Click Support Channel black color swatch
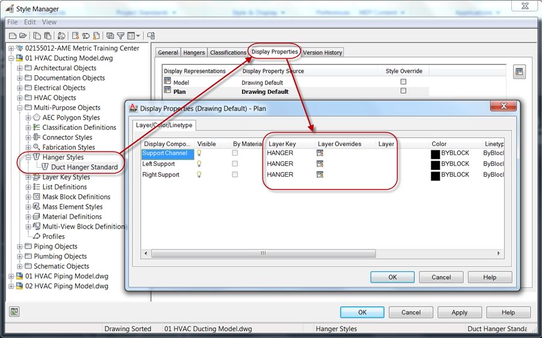 tap(435, 154)
